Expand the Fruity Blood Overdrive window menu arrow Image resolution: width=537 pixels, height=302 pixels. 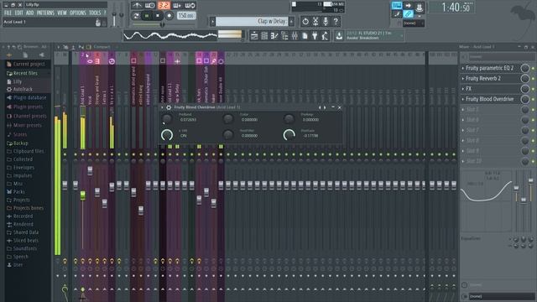(162, 107)
